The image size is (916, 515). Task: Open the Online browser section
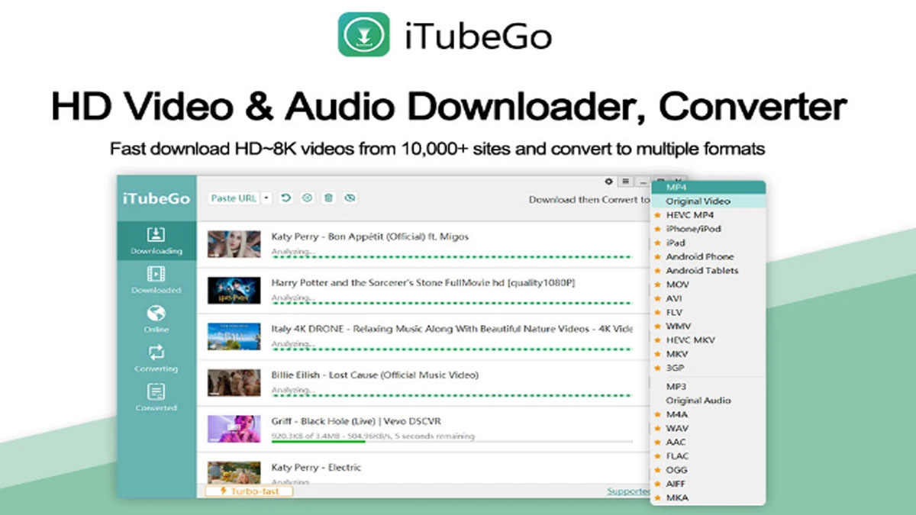[156, 319]
